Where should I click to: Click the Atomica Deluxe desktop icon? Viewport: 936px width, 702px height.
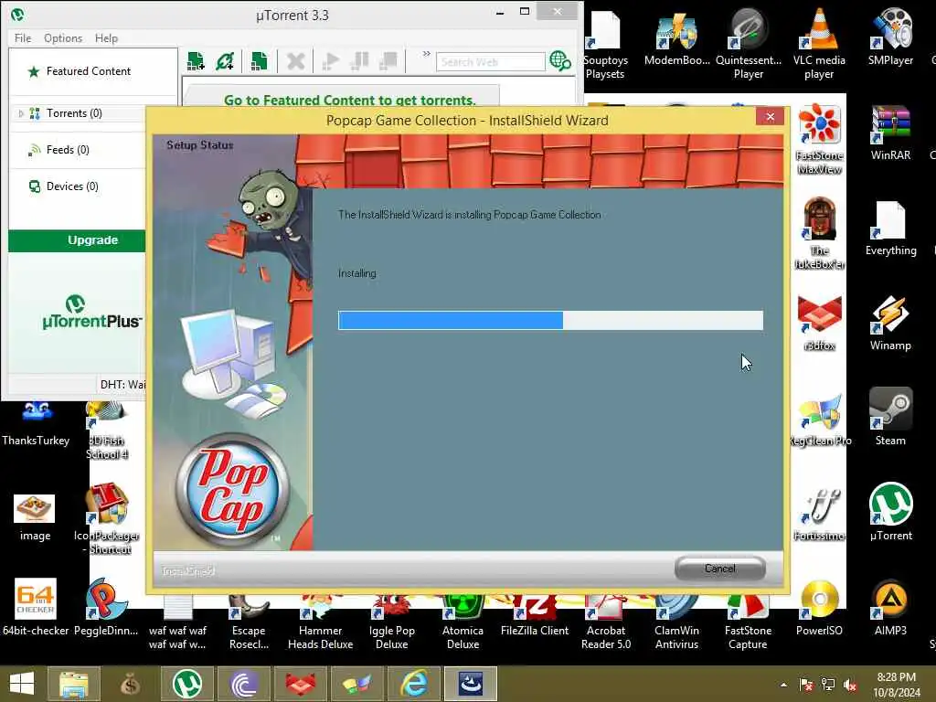463,621
